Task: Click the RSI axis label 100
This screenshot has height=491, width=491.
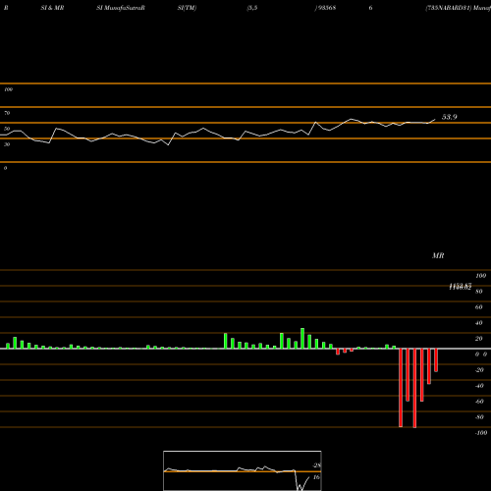Action: tap(8, 89)
